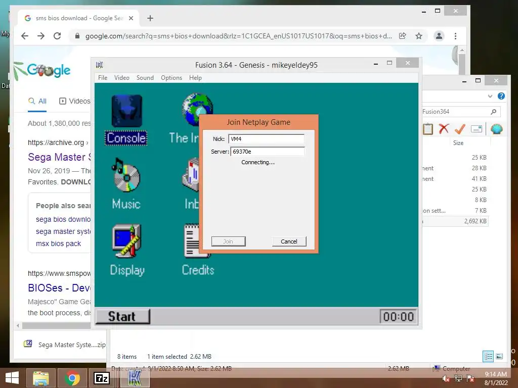Click the Fusion window title bar icon
Image resolution: width=518 pixels, height=388 pixels.
coord(100,65)
